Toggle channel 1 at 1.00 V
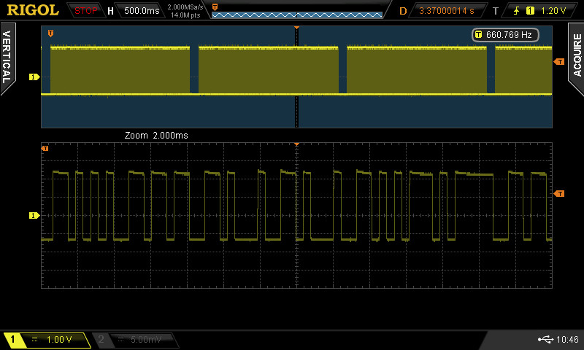The image size is (584, 350). pos(47,340)
